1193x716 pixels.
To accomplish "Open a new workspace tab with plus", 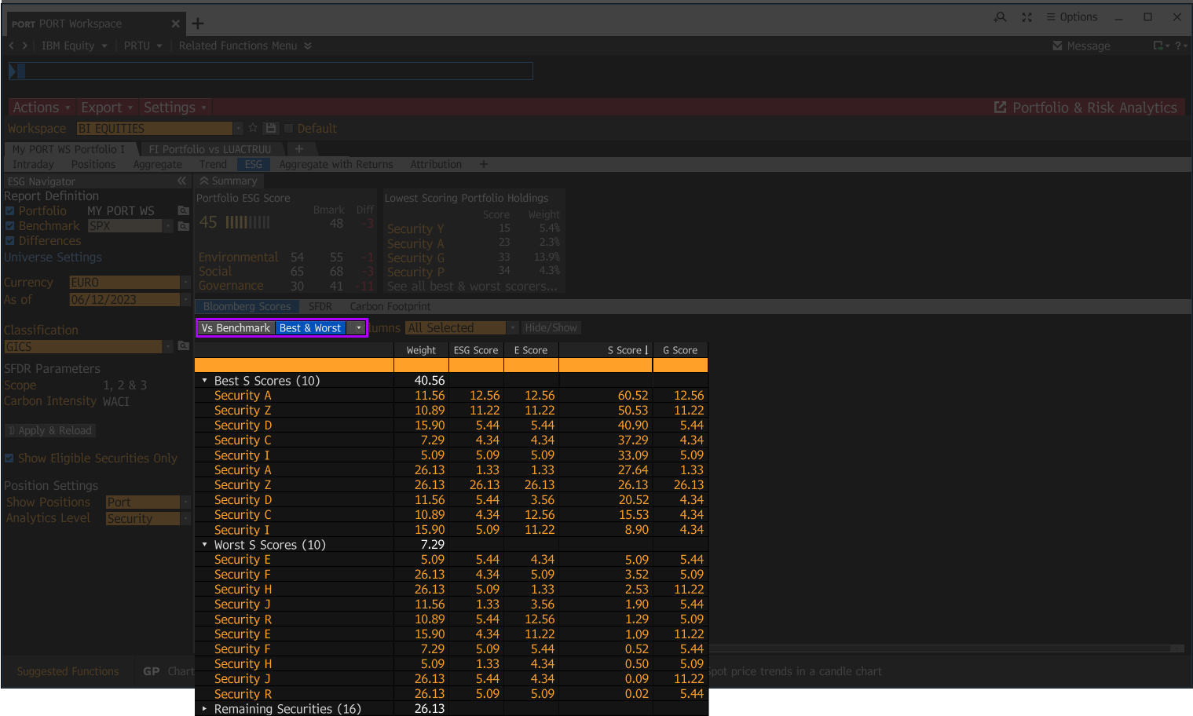I will coord(198,24).
